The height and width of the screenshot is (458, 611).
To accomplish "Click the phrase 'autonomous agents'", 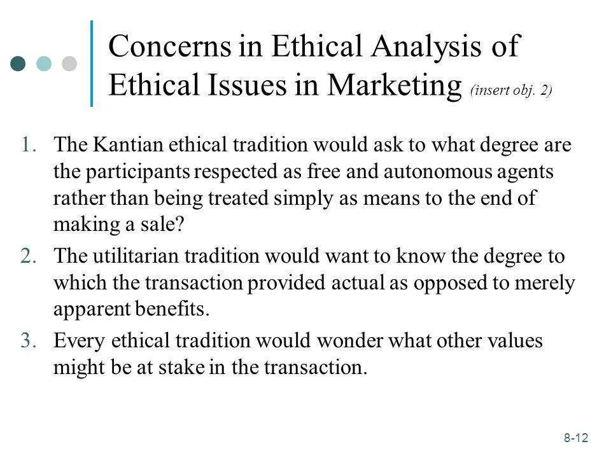I will coord(468,172).
